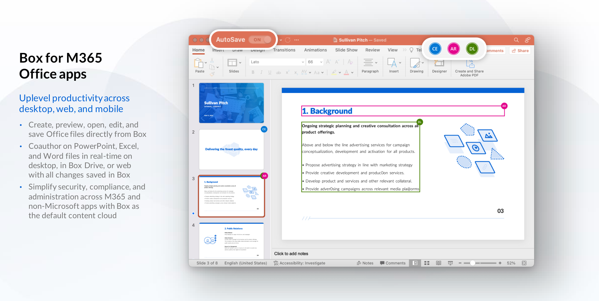Toggle the Notes pane button
The image size is (599, 301).
pyautogui.click(x=365, y=263)
